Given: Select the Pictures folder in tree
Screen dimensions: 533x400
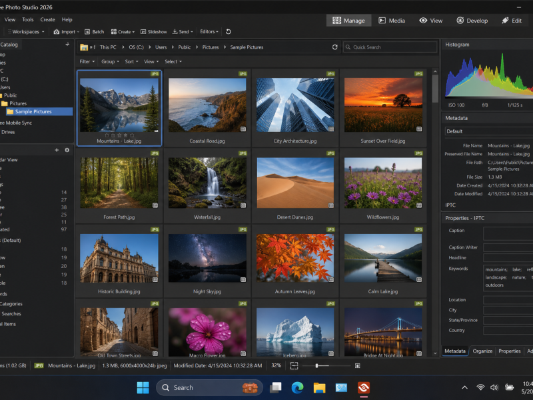Looking at the screenshot, I should click(x=14, y=103).
